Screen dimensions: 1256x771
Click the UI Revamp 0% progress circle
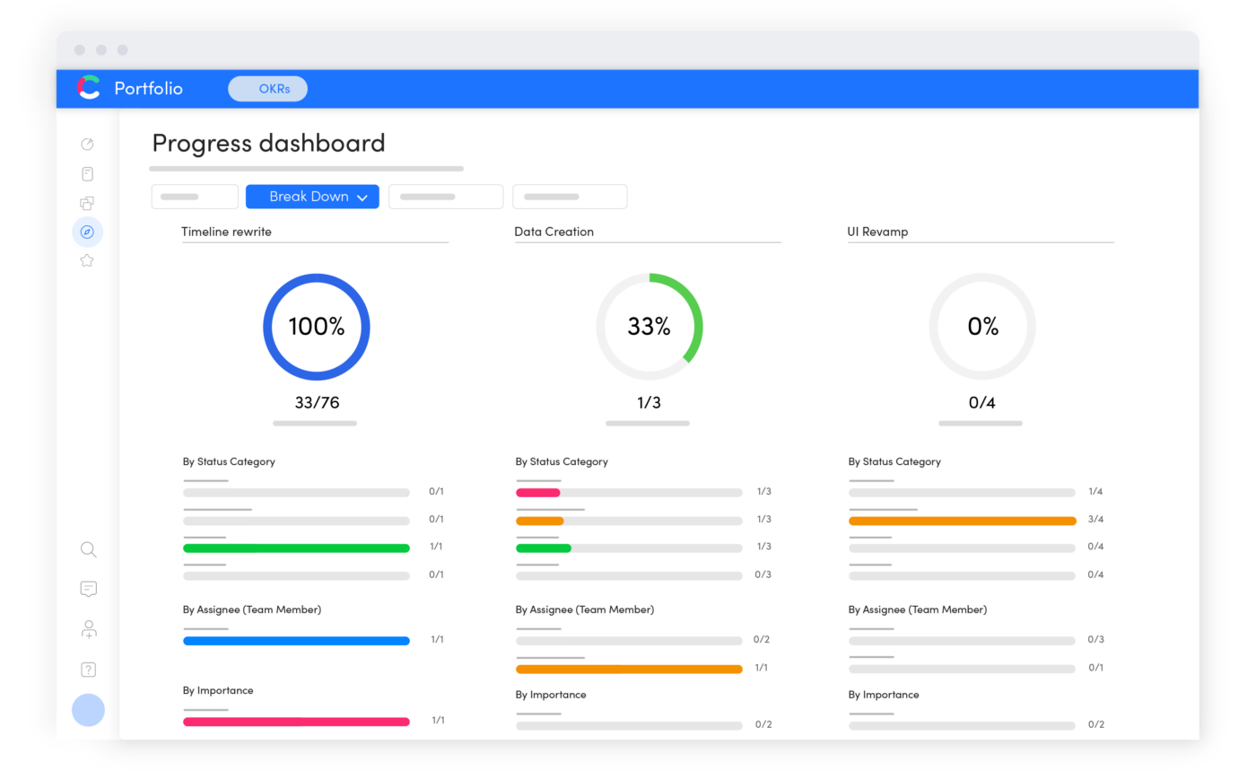coord(981,327)
